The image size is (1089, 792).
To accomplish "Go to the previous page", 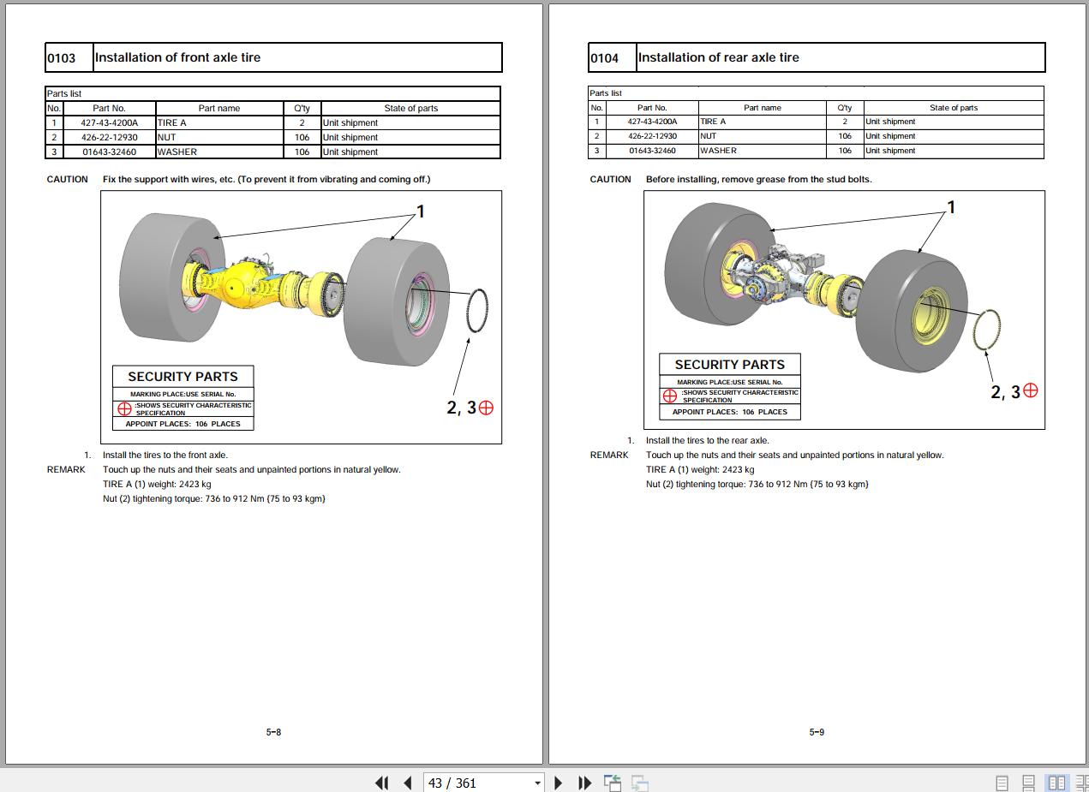I will point(408,783).
